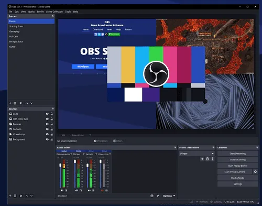This screenshot has height=206, width=262.
Task: Open transition properties three-dot menu
Action: [212, 159]
